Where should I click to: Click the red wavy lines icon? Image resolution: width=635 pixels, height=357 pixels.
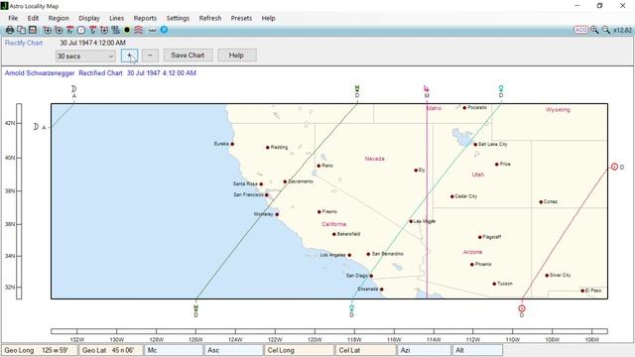(139, 30)
